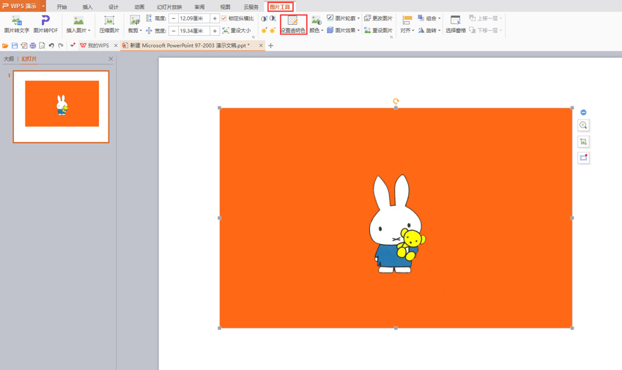The height and width of the screenshot is (370, 622).
Task: Switch to the 大纲 outline panel tab
Action: tap(9, 59)
